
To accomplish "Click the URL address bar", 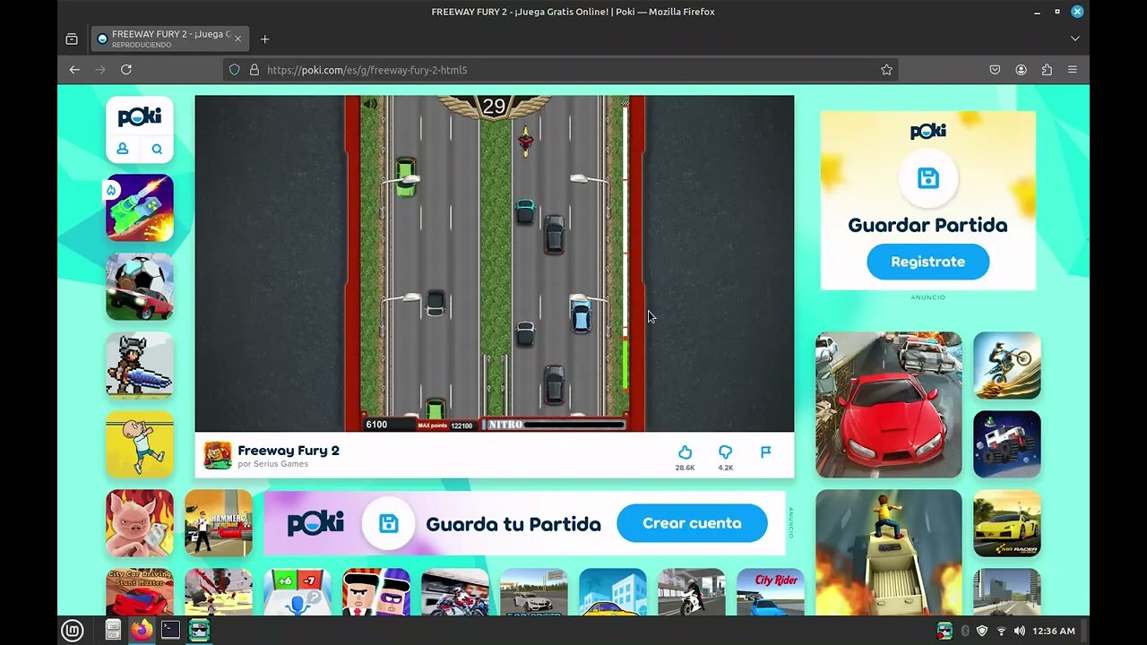I will 560,70.
